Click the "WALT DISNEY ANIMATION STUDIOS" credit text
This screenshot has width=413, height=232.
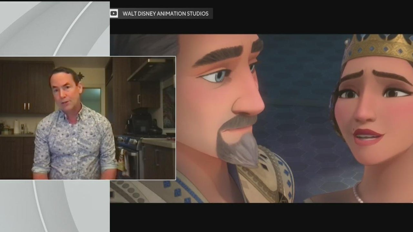click(166, 14)
